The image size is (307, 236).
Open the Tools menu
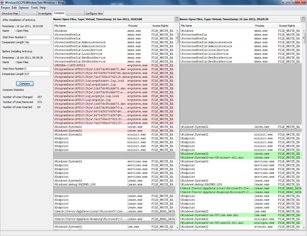coord(34,8)
